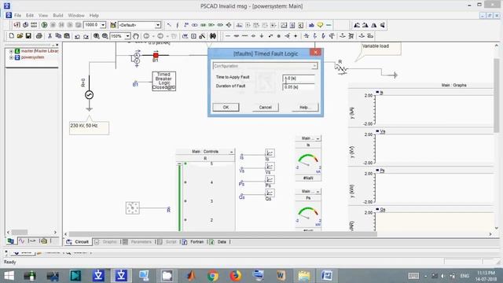The width and height of the screenshot is (503, 283).
Task: Click the Time to Apply Fault field
Action: (x=299, y=78)
